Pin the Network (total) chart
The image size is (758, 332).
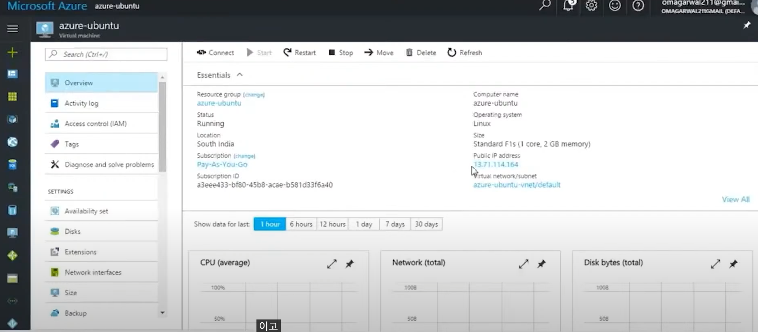coord(542,264)
